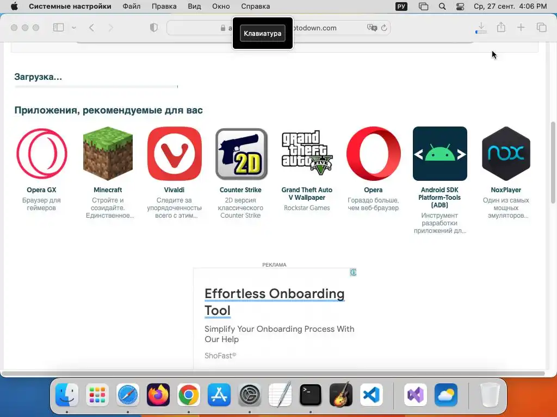Click the Counter Strike title link
The height and width of the screenshot is (417, 557).
point(240,189)
